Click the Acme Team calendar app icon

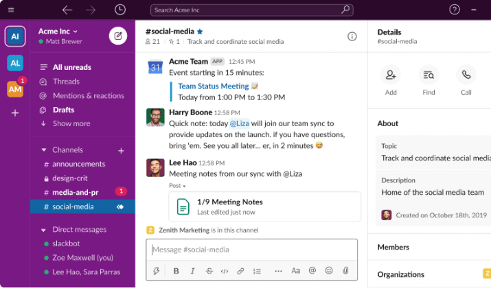pos(155,67)
